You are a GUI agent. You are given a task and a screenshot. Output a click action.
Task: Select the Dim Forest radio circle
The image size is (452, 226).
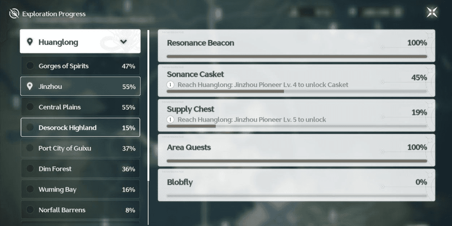(x=30, y=168)
